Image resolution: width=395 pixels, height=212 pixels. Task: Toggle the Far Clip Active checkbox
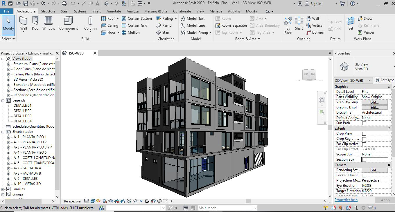point(364,144)
